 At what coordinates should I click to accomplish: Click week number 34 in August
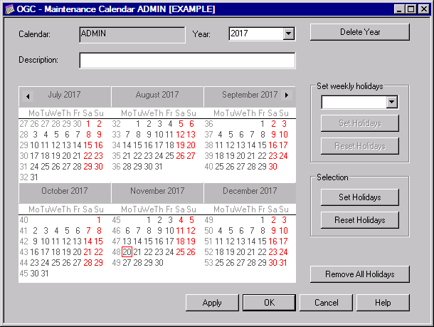point(116,145)
